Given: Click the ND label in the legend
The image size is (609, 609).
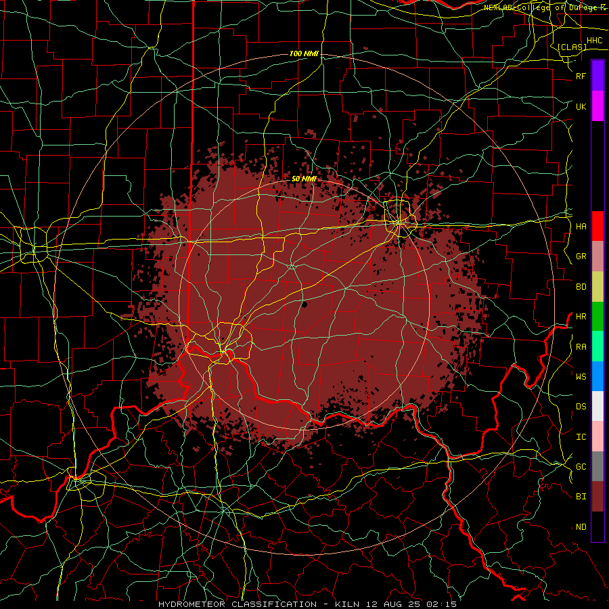Looking at the screenshot, I should tap(581, 527).
